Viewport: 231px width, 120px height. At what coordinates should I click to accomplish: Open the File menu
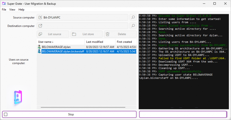(x=4, y=10)
